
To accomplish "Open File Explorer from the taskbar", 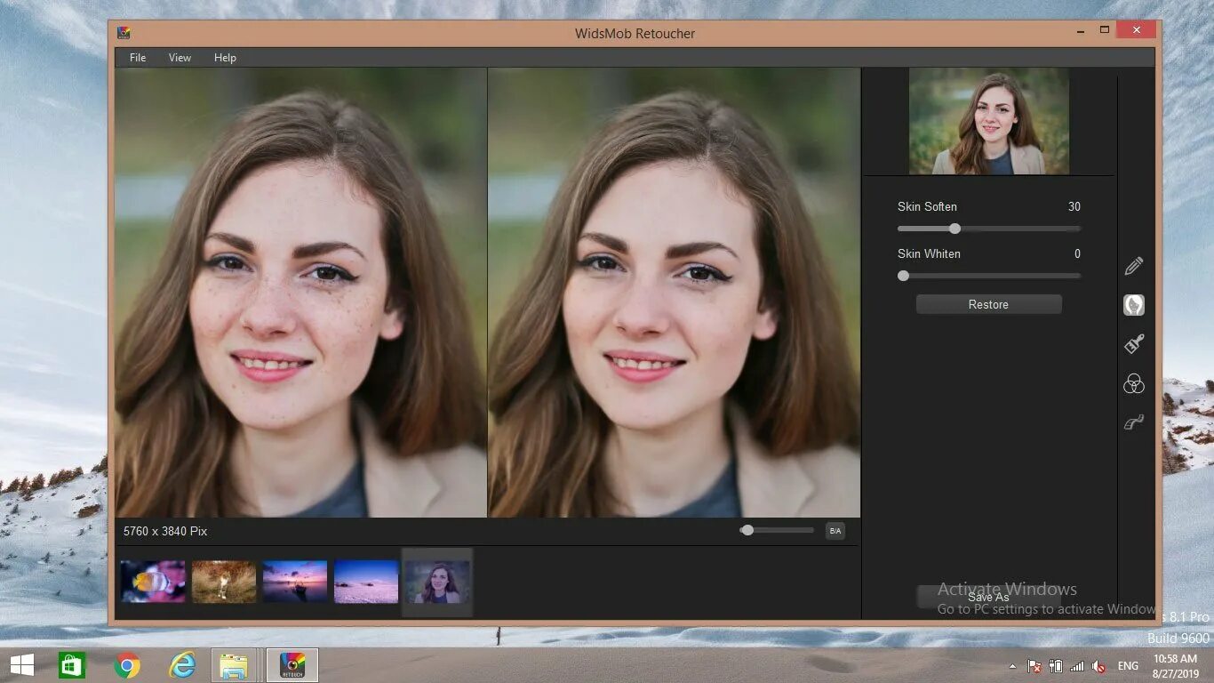I will coord(235,665).
